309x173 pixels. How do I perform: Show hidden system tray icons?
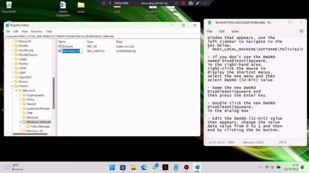[x=260, y=167]
